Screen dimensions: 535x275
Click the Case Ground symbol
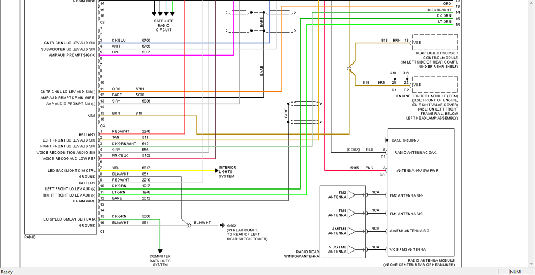386,140
